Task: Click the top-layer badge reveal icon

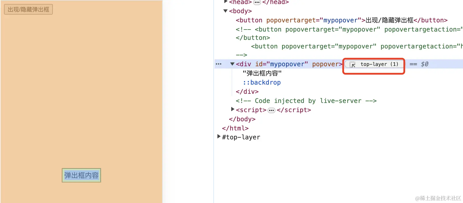Action: 353,65
